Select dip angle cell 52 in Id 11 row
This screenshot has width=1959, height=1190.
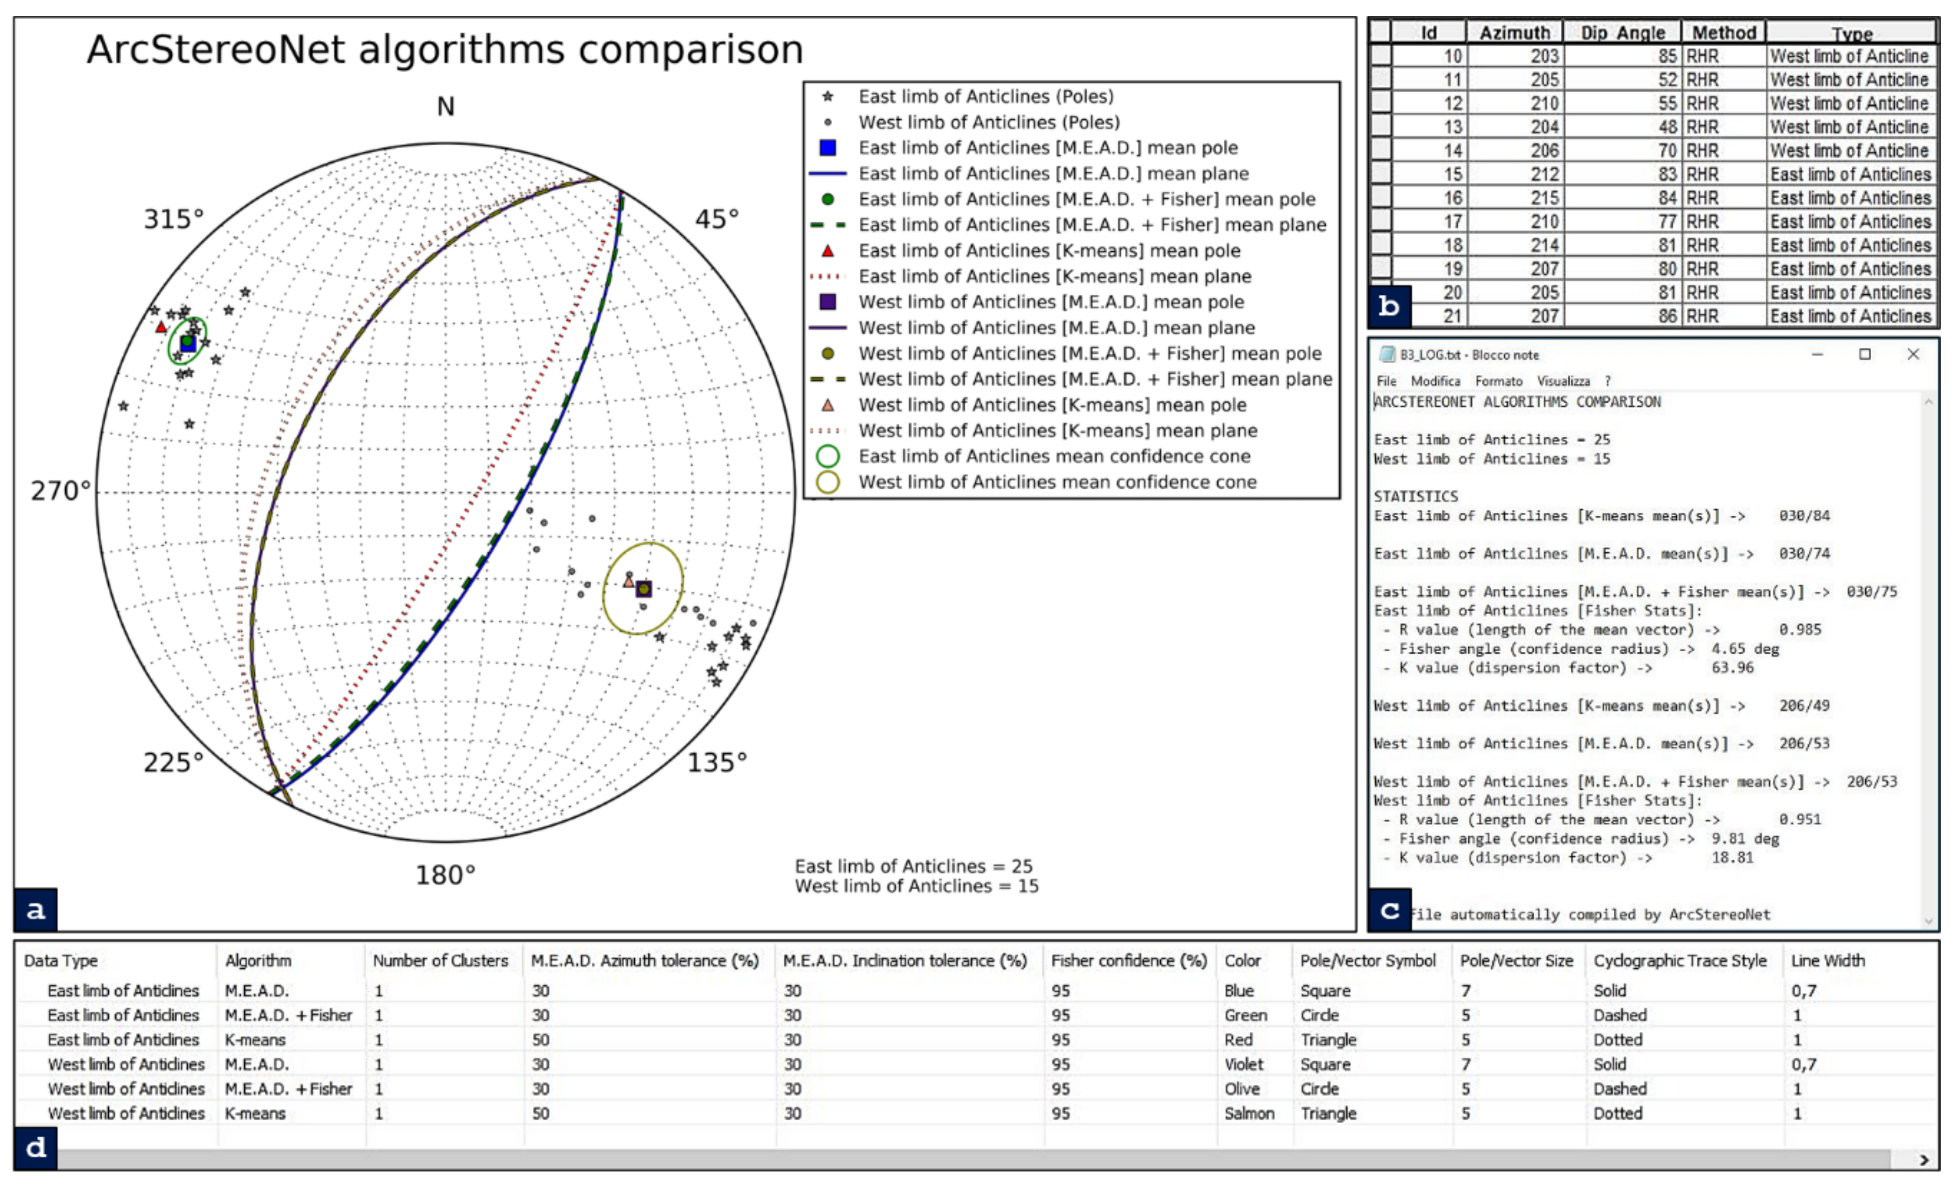(x=1622, y=79)
